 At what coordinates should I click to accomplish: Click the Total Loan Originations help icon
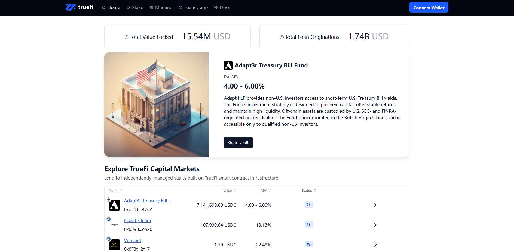click(x=282, y=37)
